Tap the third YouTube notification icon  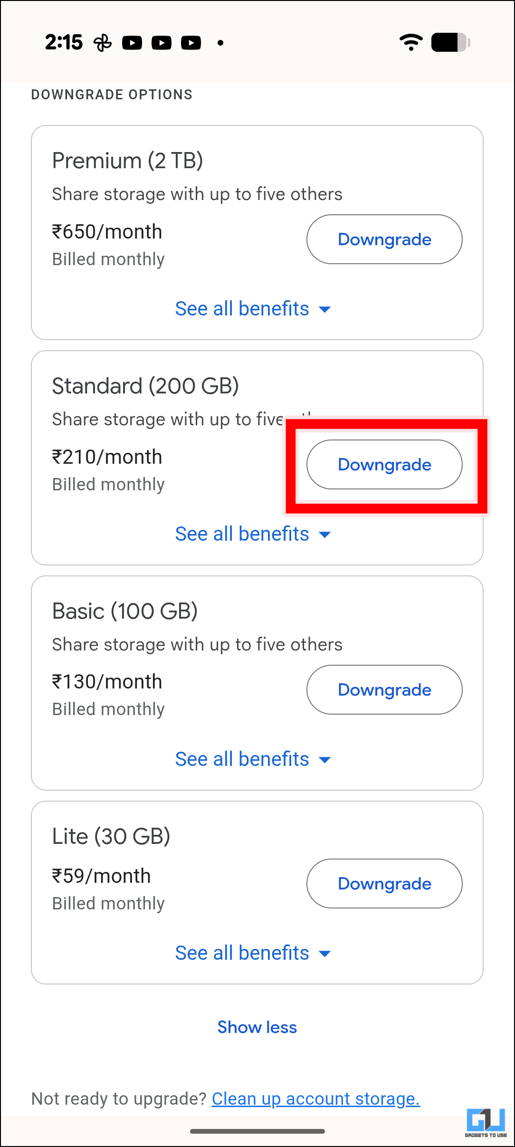click(191, 43)
